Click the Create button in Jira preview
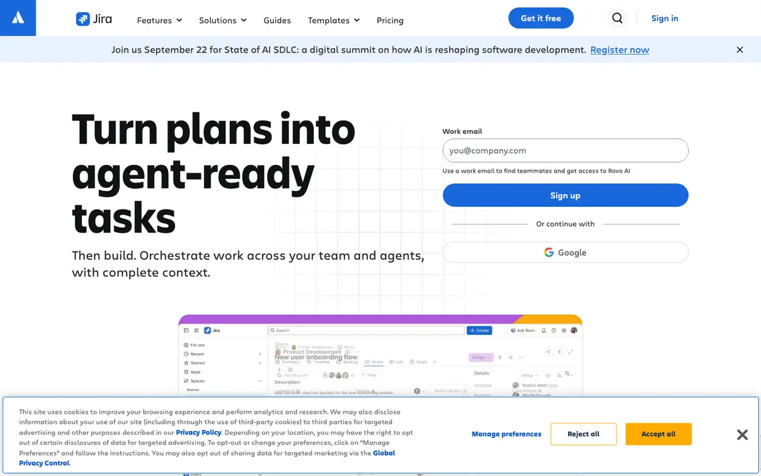The width and height of the screenshot is (761, 476). (479, 331)
